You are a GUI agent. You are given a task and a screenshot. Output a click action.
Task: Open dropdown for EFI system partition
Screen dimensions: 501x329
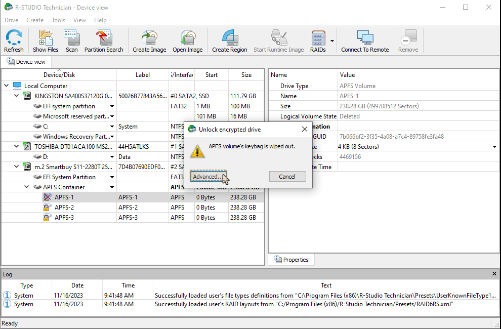[x=112, y=106]
